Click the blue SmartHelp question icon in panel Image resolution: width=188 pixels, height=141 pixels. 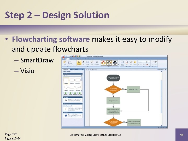click(66, 116)
